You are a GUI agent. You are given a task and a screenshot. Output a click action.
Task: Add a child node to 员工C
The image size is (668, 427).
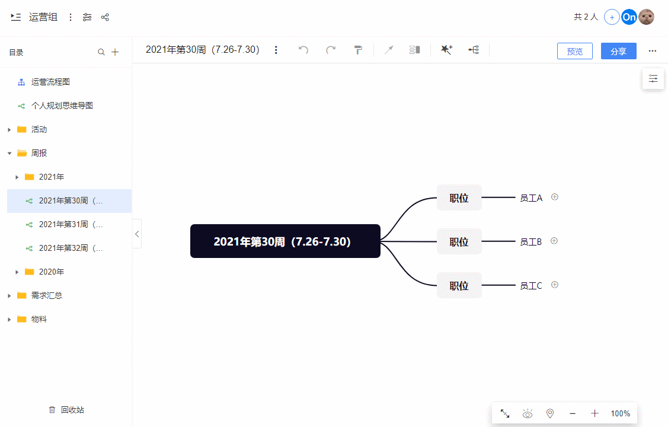[555, 285]
